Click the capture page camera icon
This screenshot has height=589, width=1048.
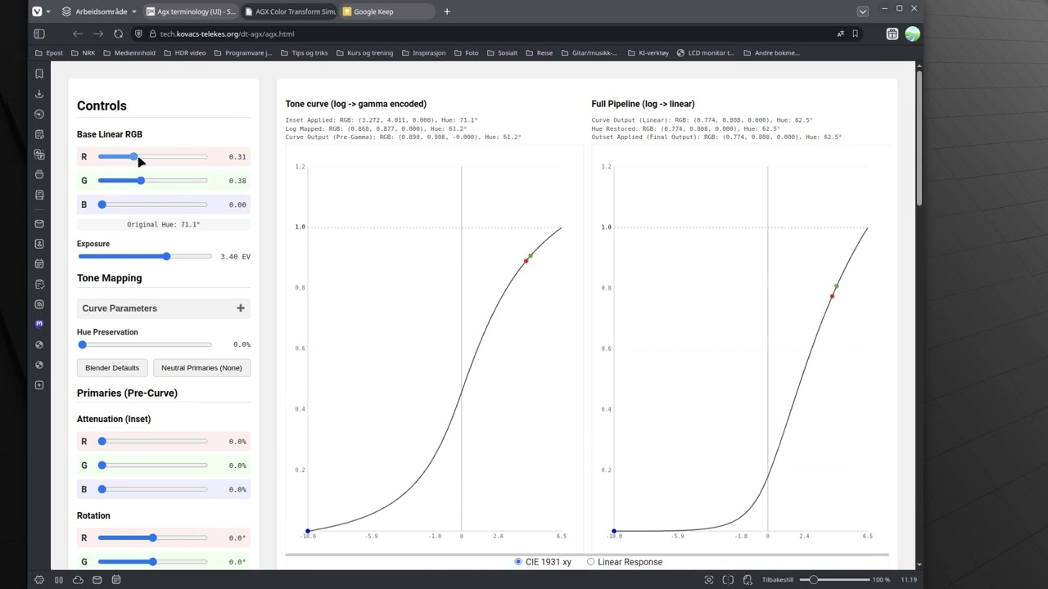click(x=709, y=580)
